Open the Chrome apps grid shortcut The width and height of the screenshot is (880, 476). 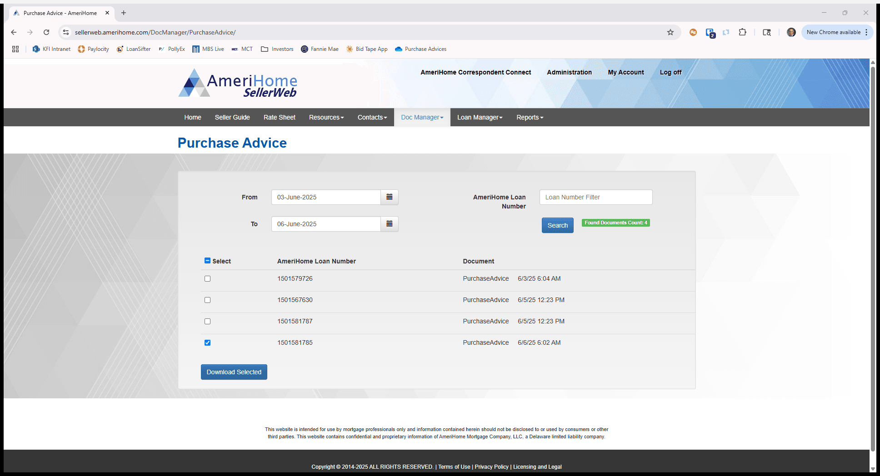(15, 49)
